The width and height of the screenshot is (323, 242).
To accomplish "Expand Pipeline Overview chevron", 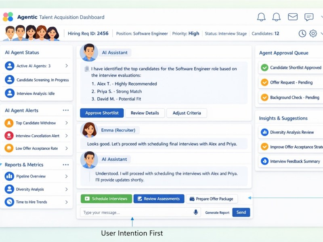I will tap(67, 176).
